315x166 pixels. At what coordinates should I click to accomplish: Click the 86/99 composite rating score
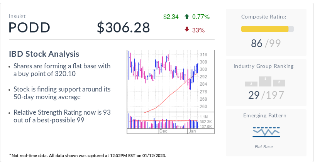pos(266,44)
